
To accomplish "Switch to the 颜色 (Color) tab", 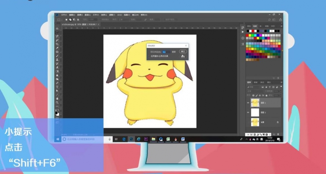I will coord(249,26).
